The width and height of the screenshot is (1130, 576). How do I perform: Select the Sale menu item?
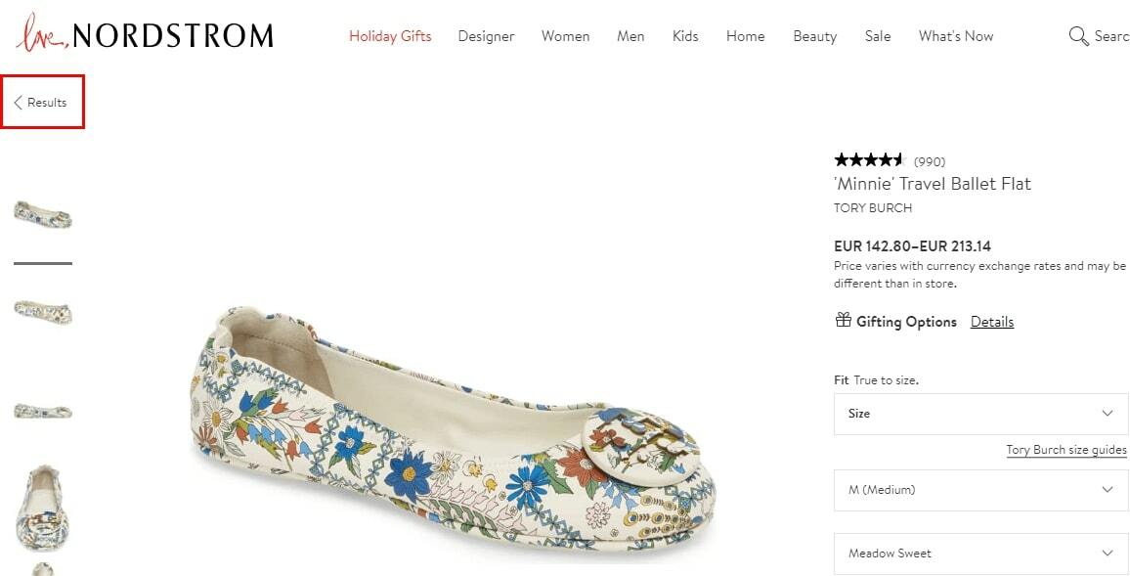tap(878, 36)
